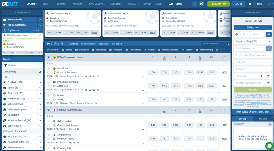
Task: Click the envelope icon beside phone field
Action: [269, 34]
